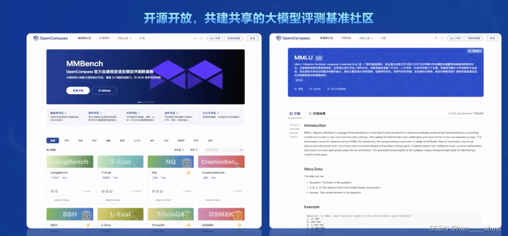Open the 浏览量 sort dropdown

pos(179,150)
